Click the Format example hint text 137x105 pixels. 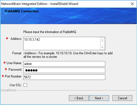tap(68, 55)
